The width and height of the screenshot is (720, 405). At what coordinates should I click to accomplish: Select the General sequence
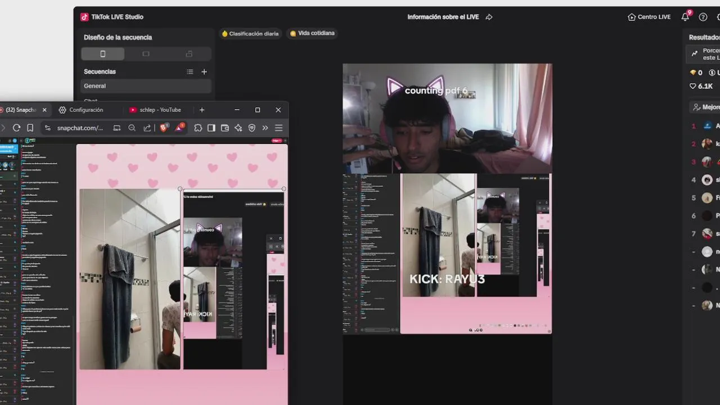(146, 86)
